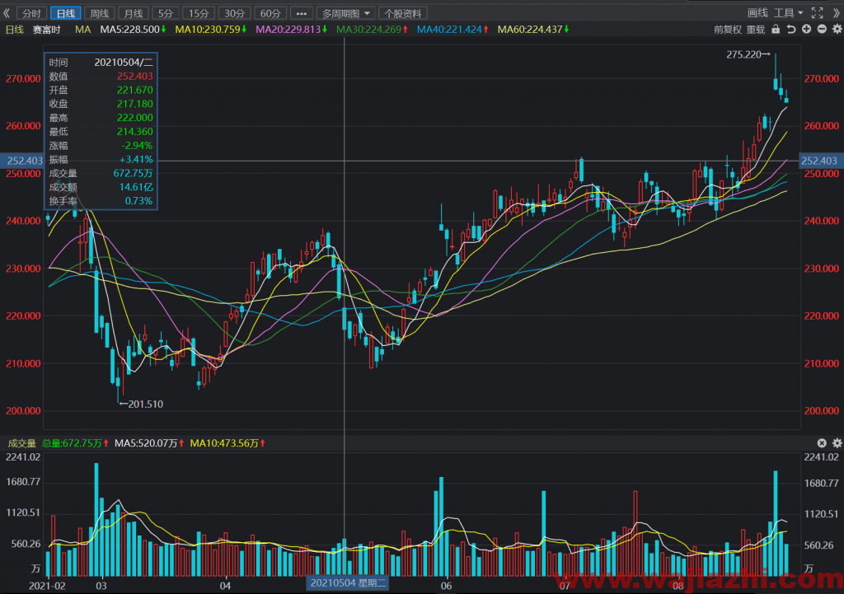Screen dimensions: 844x594
Task: Switch to the 分时 intraday chart tab
Action: pyautogui.click(x=32, y=13)
